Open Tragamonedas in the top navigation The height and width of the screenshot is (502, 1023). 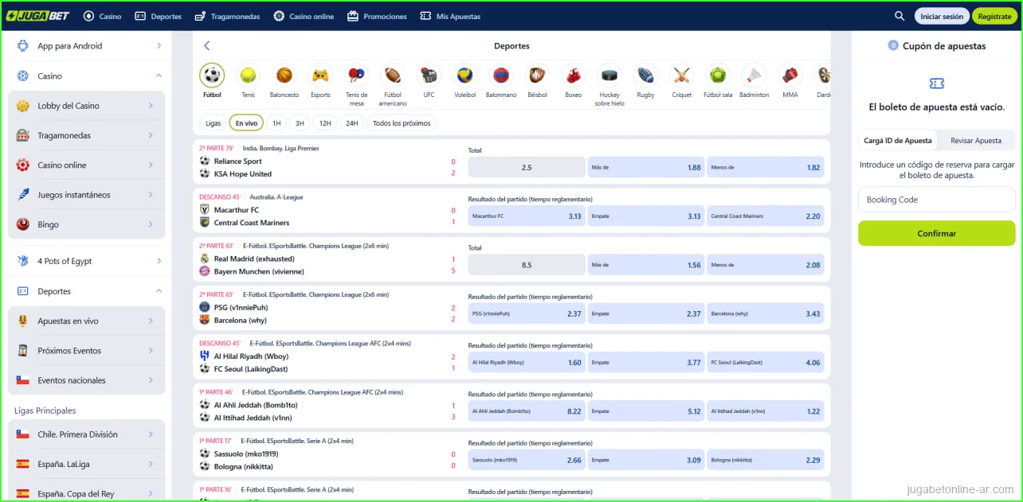pos(226,16)
